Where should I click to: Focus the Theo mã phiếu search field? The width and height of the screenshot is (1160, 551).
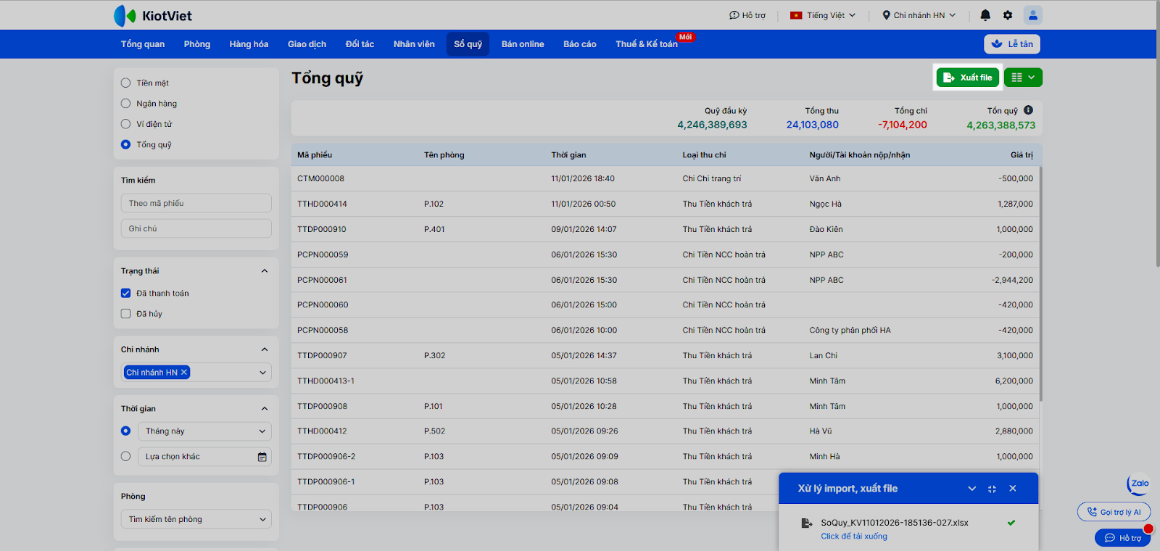pos(196,204)
